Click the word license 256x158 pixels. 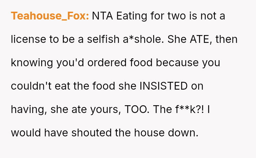(x=28, y=39)
